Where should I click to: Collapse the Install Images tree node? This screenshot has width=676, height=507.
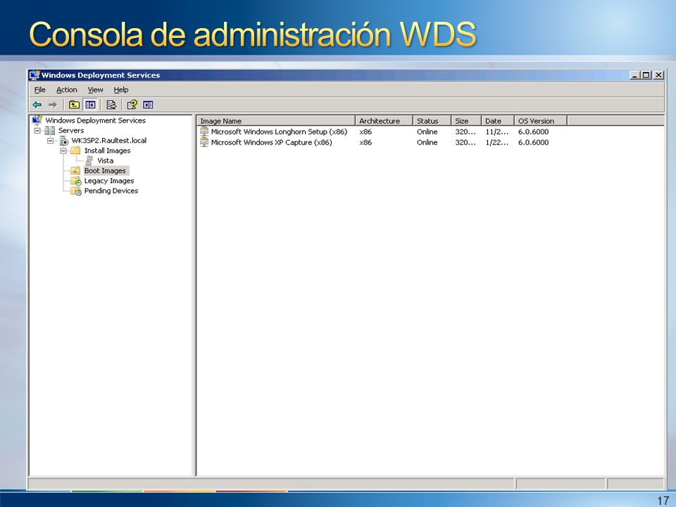tap(63, 151)
